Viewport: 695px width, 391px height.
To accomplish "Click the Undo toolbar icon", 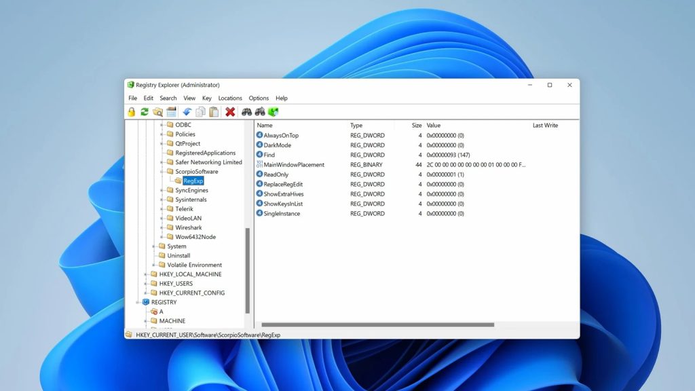I will click(186, 111).
